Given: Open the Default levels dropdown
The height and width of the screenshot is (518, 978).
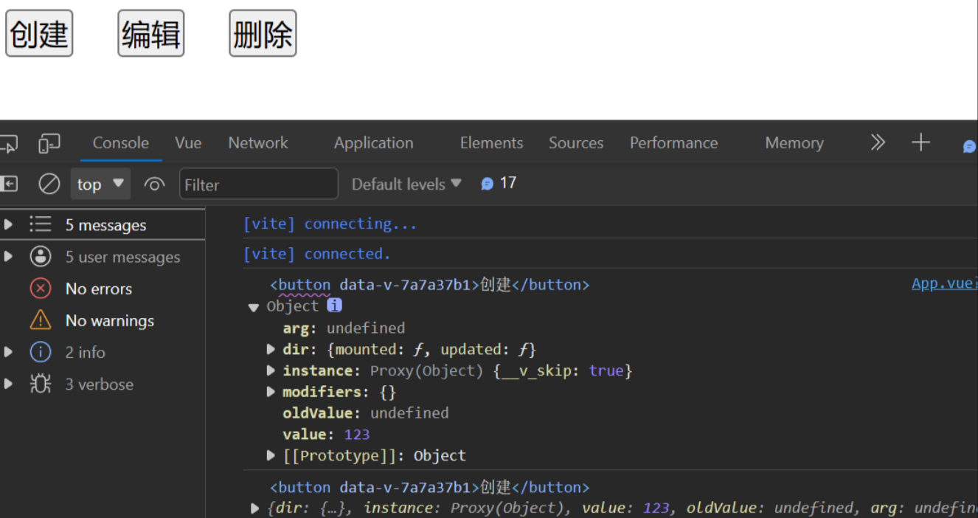Looking at the screenshot, I should pyautogui.click(x=405, y=183).
